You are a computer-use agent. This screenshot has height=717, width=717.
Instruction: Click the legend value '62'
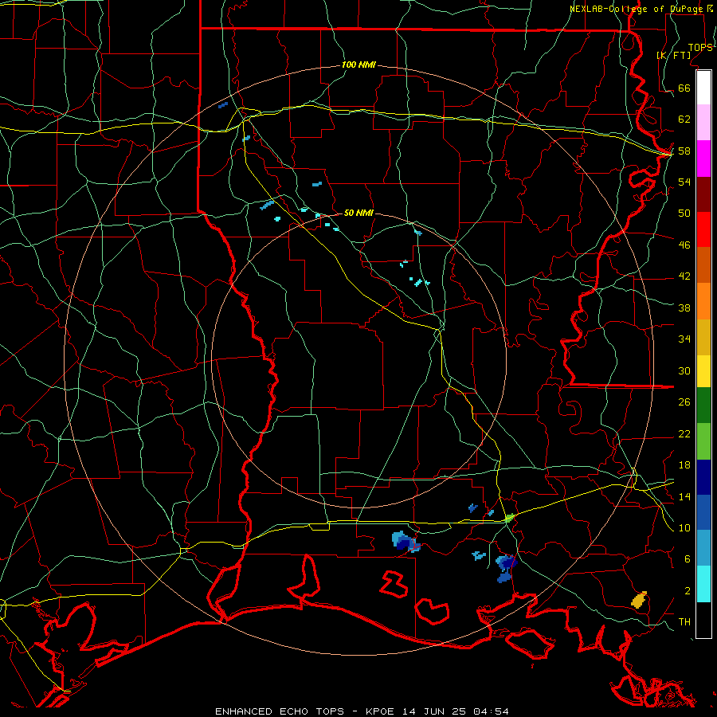tap(684, 119)
